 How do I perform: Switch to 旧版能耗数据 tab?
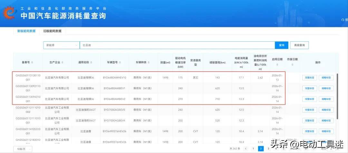pos(52,31)
